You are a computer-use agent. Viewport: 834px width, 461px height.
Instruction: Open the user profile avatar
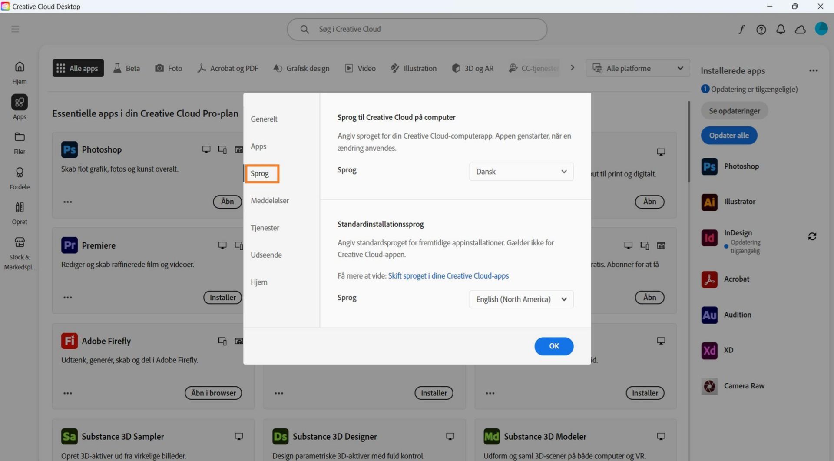tap(821, 29)
